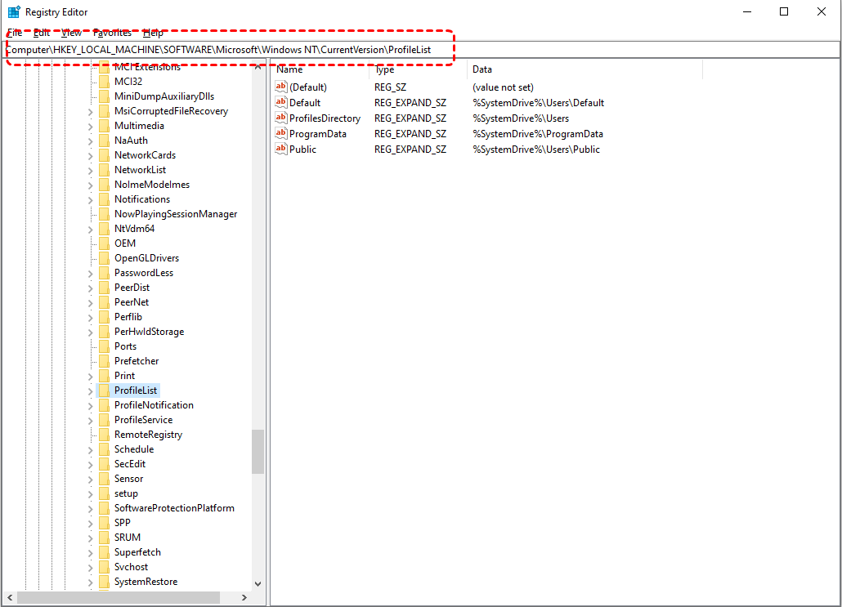Select the NaAuth key
The width and height of the screenshot is (842, 607).
(131, 141)
